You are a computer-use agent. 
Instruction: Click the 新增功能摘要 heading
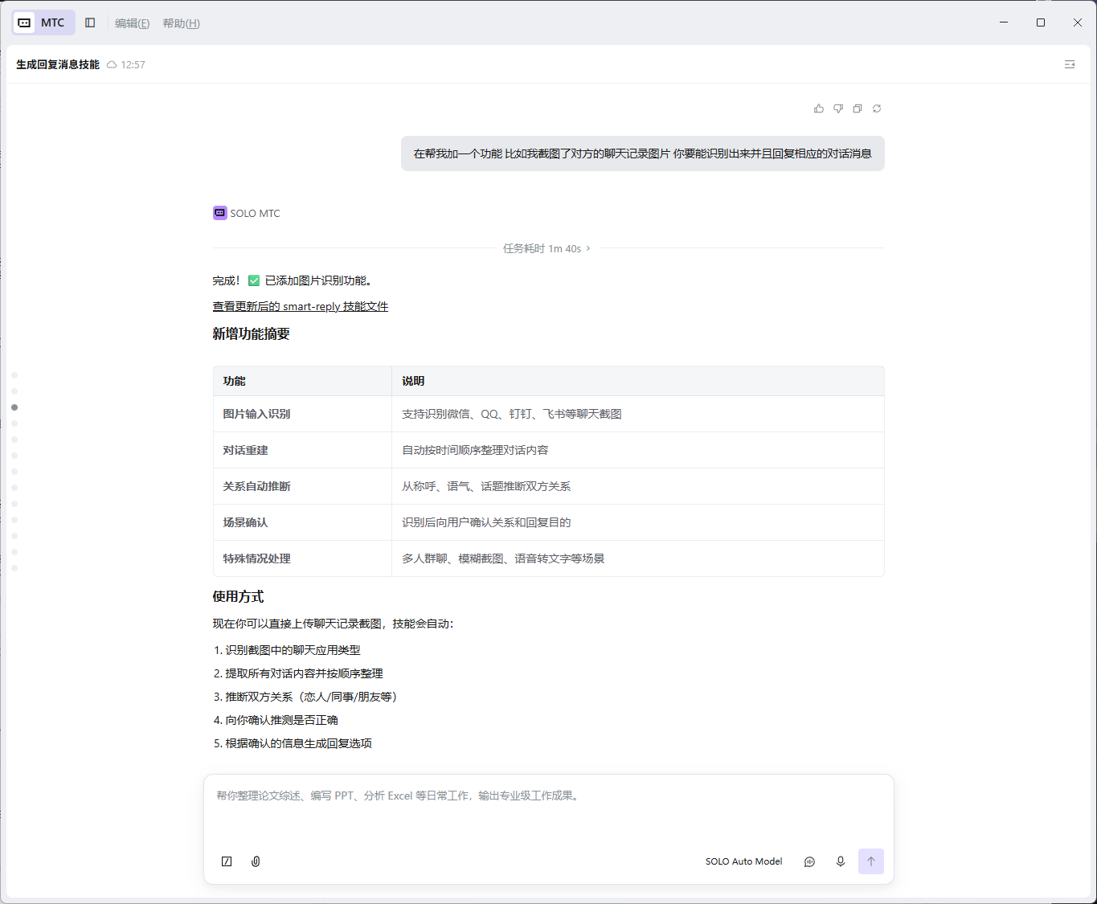point(251,333)
